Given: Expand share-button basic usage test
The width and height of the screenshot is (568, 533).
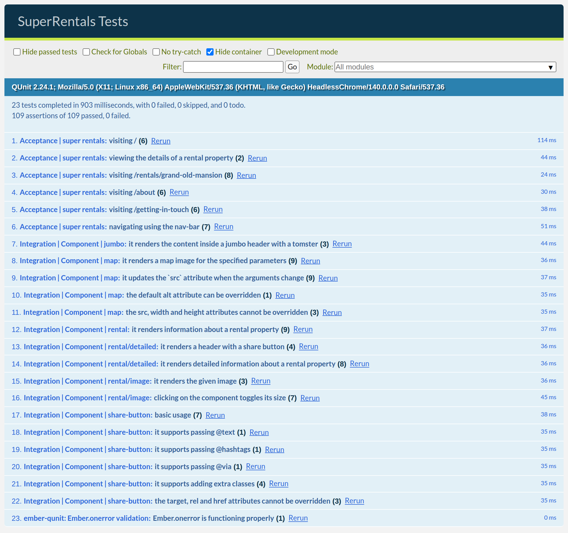Looking at the screenshot, I should pos(173,415).
